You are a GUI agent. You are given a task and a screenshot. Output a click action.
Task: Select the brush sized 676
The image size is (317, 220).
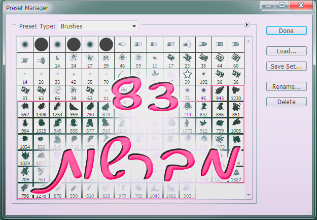coord(57,191)
